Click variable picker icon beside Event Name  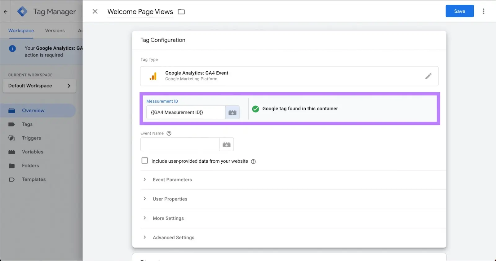226,145
